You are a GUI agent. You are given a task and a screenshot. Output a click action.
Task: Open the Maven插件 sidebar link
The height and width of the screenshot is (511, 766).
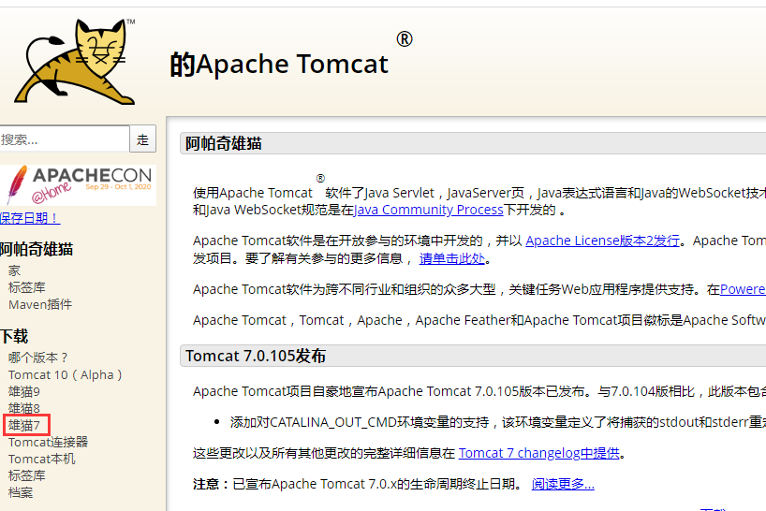40,304
